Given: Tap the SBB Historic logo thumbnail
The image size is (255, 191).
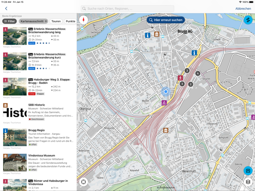Looking at the screenshot, I should click(15, 112).
